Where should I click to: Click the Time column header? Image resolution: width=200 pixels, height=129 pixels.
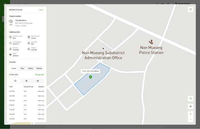tap(11, 87)
